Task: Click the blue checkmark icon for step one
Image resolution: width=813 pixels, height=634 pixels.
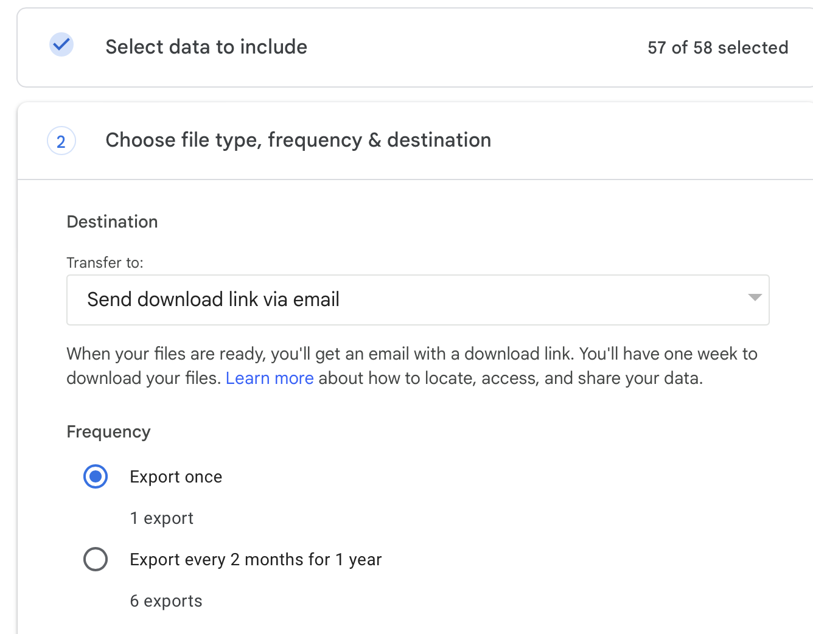Action: (61, 45)
